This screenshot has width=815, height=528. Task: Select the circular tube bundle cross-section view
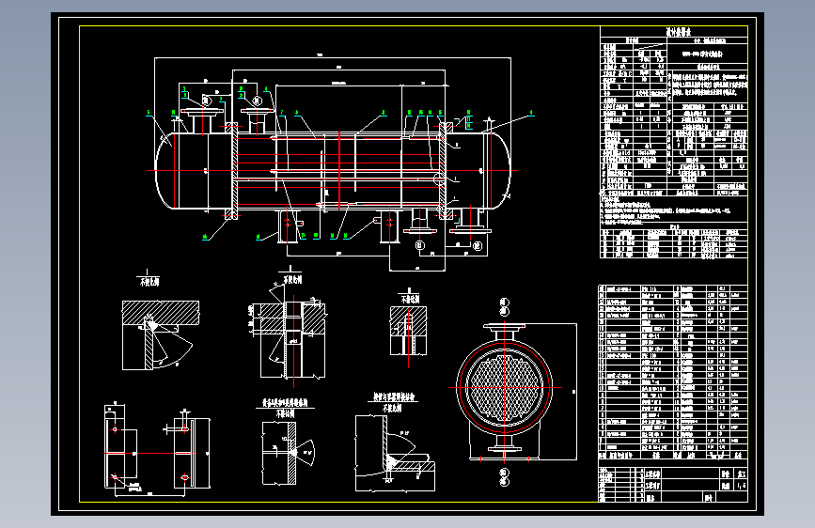click(505, 387)
